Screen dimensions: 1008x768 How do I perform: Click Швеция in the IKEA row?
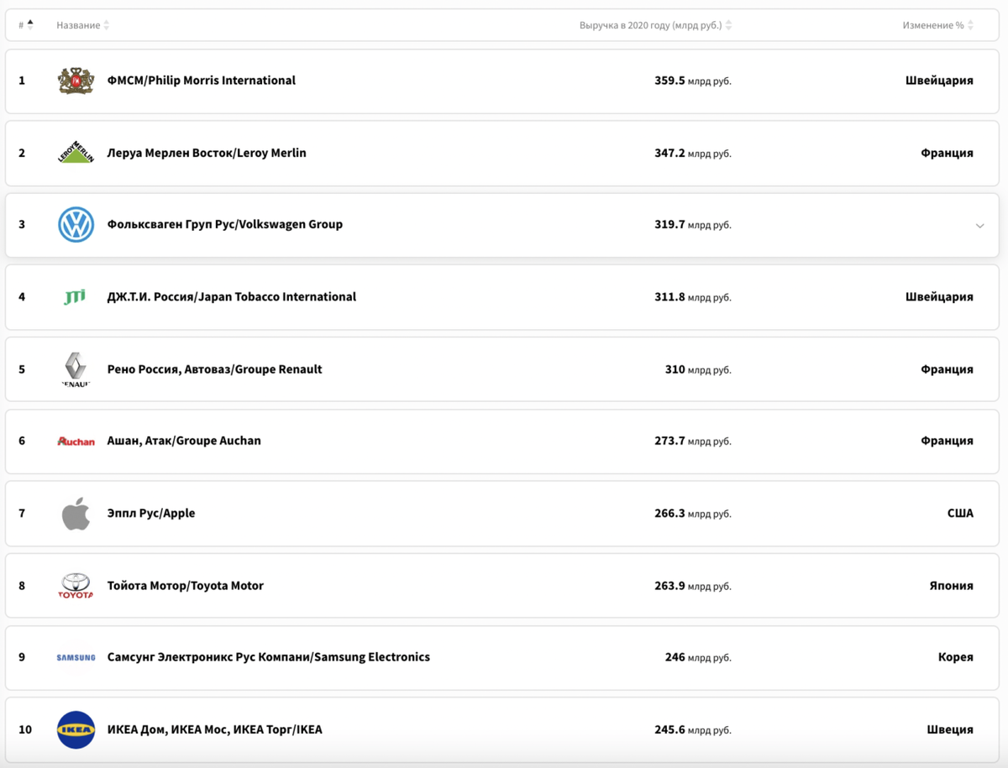pos(950,729)
